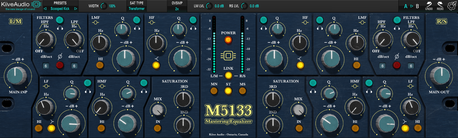This screenshot has height=138, width=458.
Task: Solo R/S HMF band with headphone icon
Action: (313, 91)
